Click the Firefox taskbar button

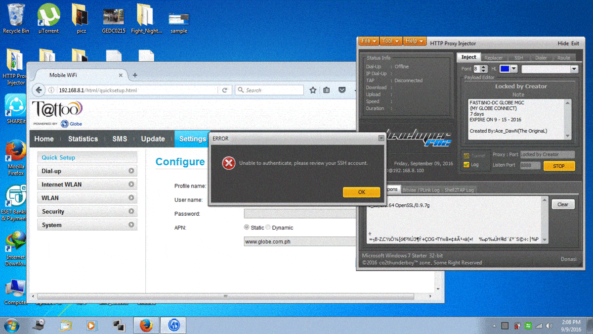click(146, 325)
